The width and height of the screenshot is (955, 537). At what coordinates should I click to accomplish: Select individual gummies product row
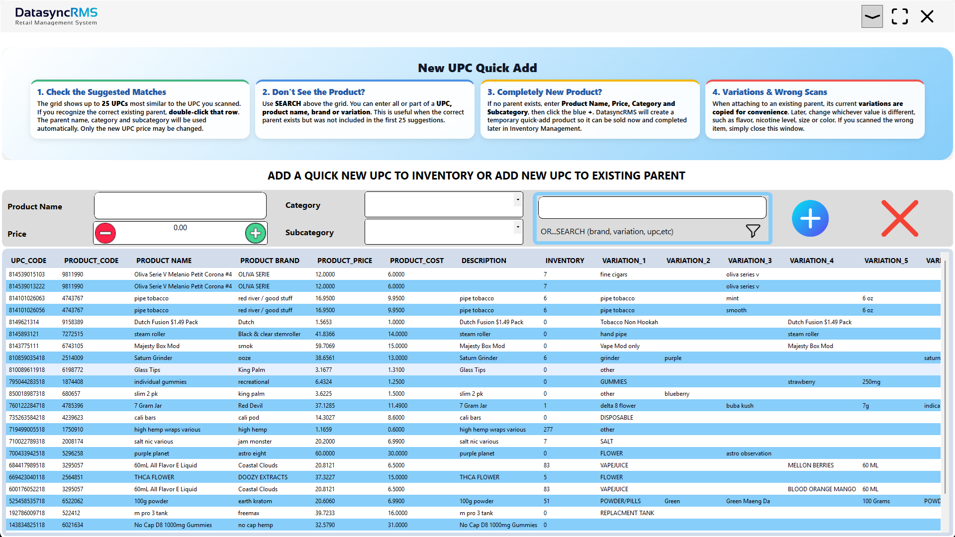click(x=473, y=382)
